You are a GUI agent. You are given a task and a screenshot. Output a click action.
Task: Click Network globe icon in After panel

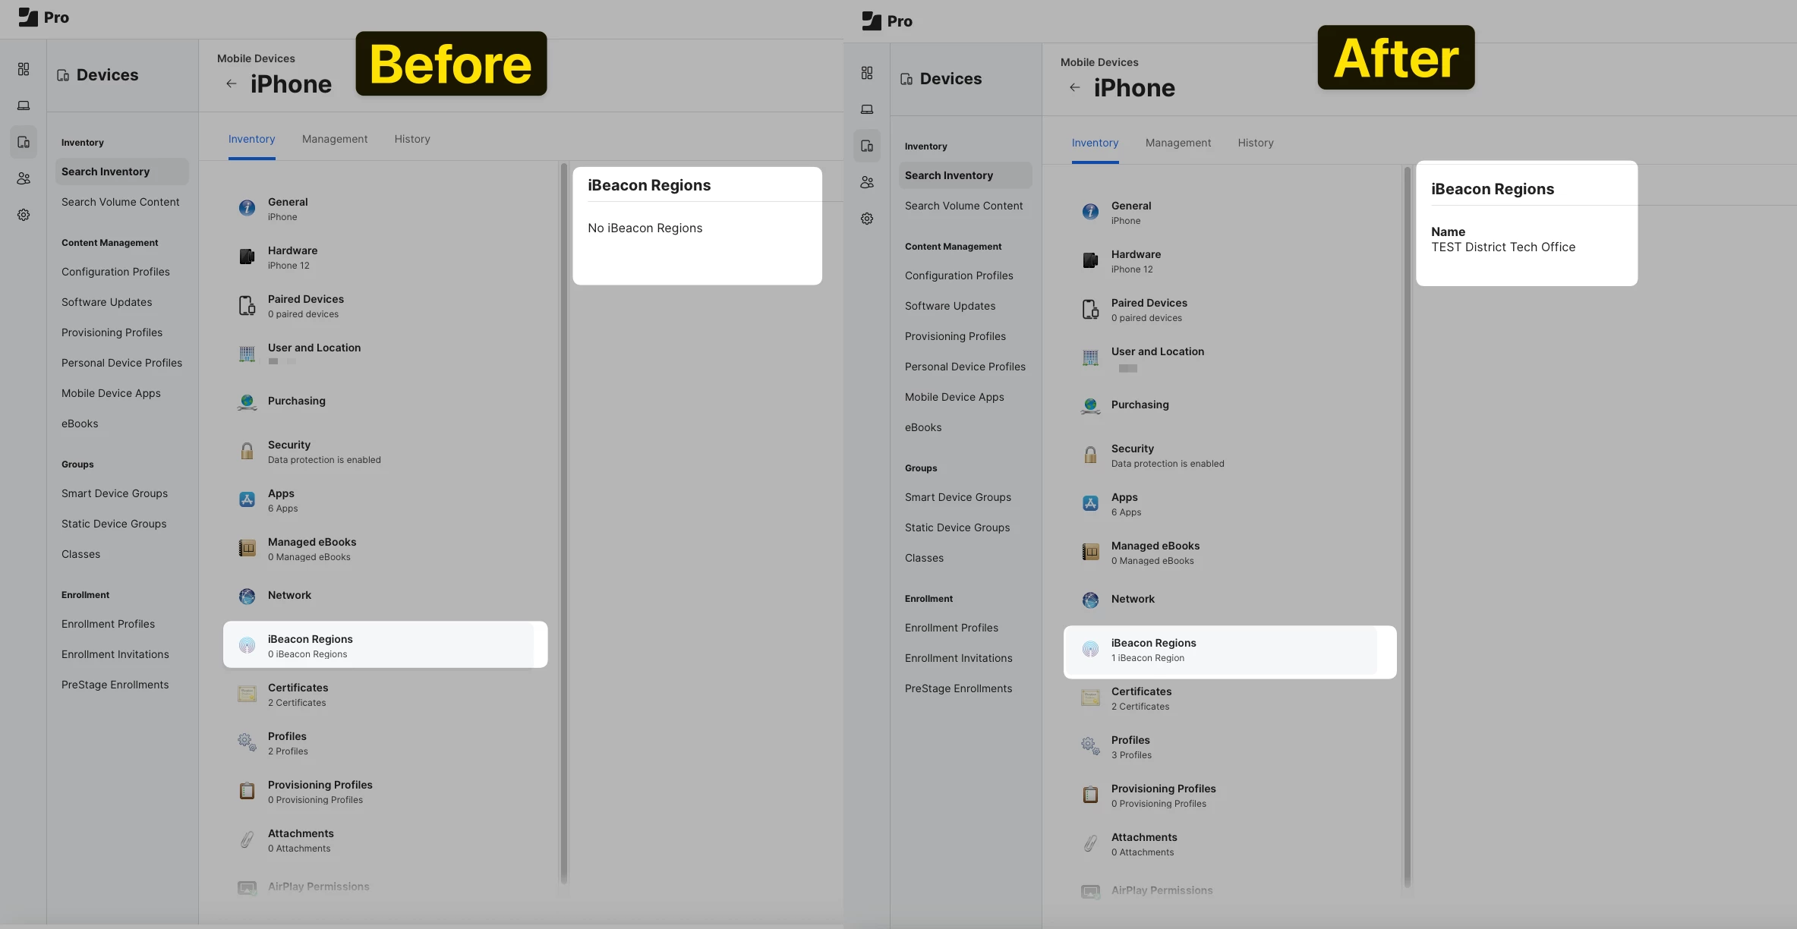point(1090,600)
